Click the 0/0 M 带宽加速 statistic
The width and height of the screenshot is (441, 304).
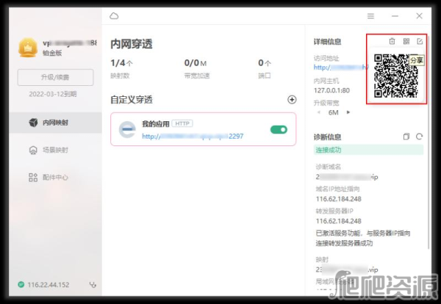[x=196, y=68]
